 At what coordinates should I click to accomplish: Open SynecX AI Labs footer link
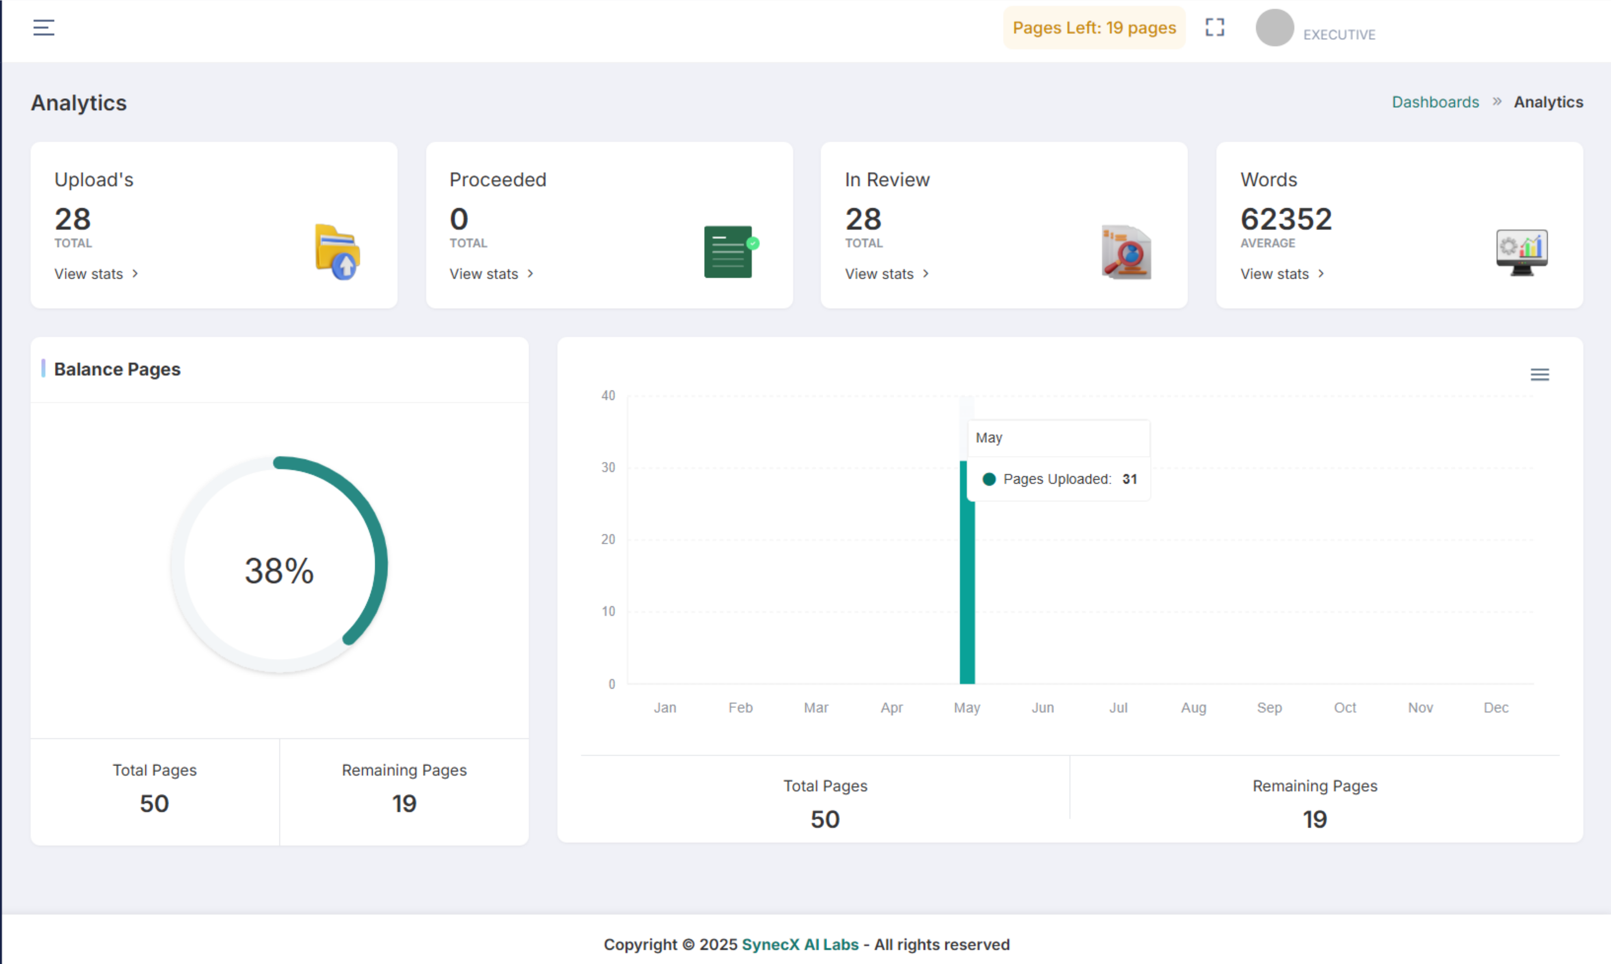[800, 944]
